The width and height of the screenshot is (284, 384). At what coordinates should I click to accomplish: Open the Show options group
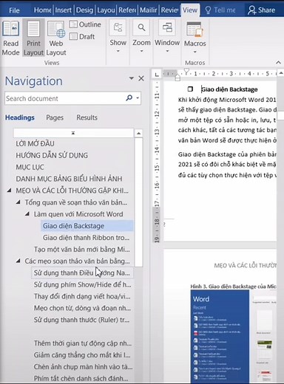coord(118,37)
